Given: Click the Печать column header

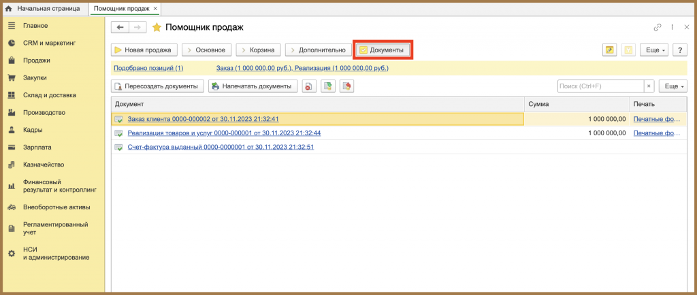Looking at the screenshot, I should click(x=658, y=104).
